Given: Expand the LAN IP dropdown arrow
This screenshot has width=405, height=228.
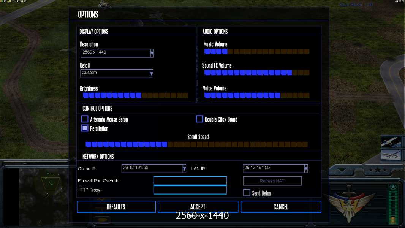Looking at the screenshot, I should click(x=306, y=169).
